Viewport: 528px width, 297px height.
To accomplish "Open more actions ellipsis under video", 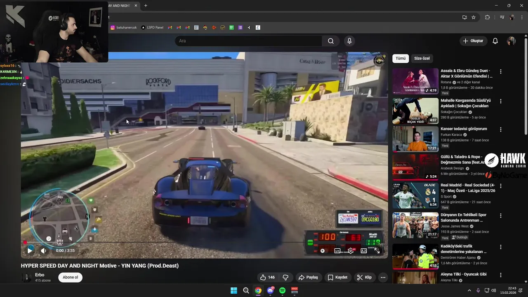I will pos(383,277).
